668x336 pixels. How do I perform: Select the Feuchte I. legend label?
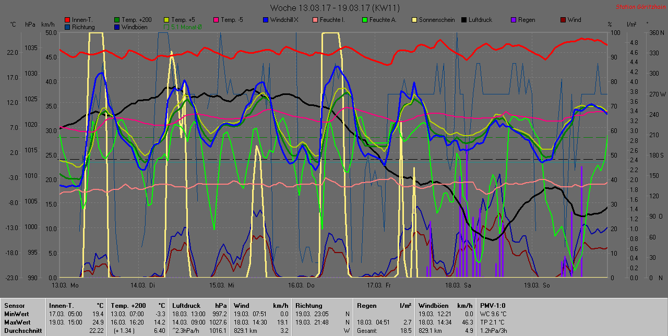click(x=332, y=20)
